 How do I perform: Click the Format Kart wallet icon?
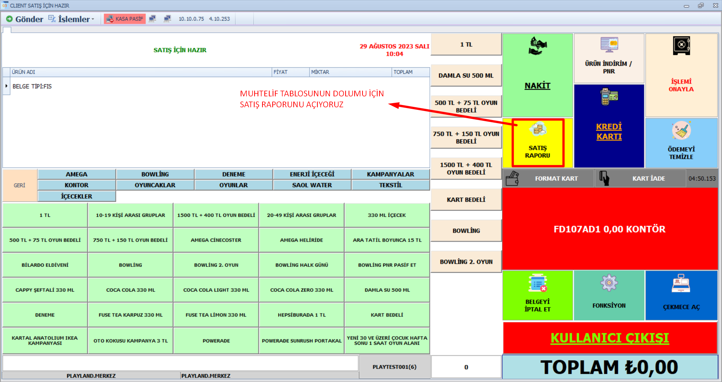click(x=512, y=178)
